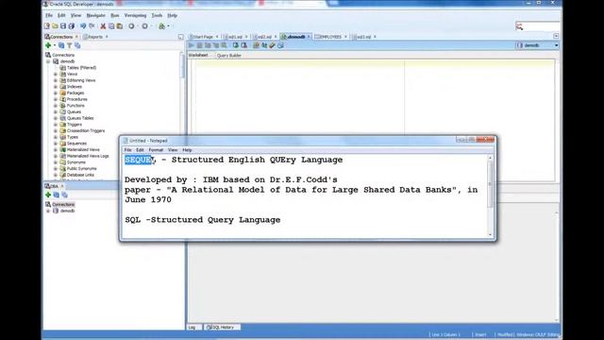Viewport: 604px width, 340px height.
Task: Click Open folder icon in main toolbar
Action: click(x=55, y=26)
